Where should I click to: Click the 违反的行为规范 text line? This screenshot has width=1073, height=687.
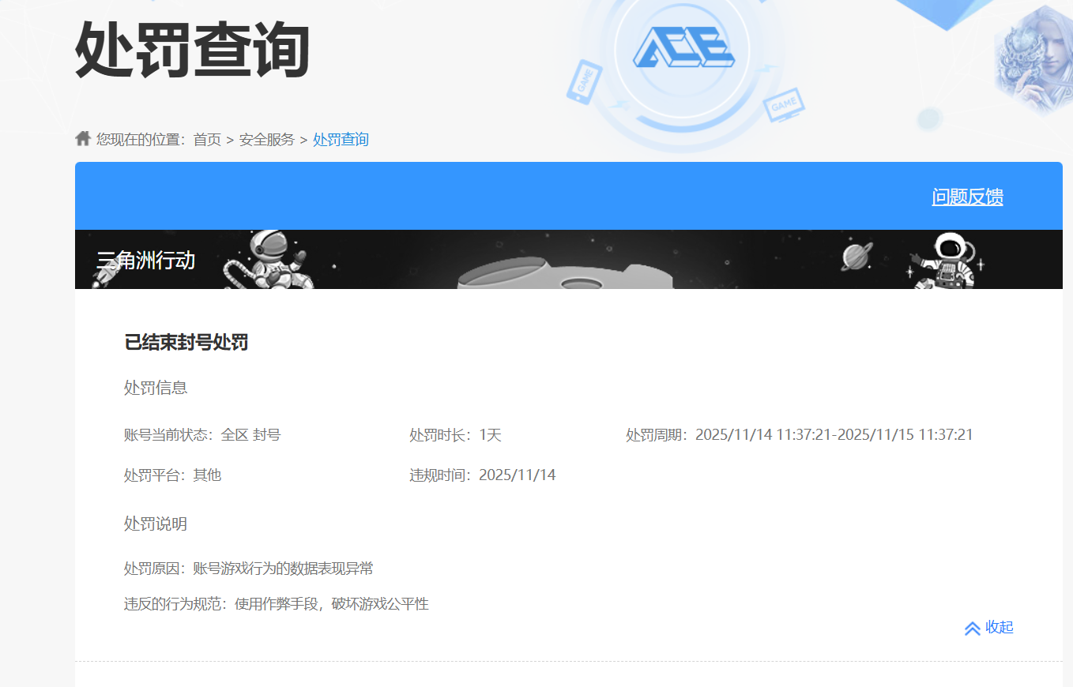click(x=277, y=604)
